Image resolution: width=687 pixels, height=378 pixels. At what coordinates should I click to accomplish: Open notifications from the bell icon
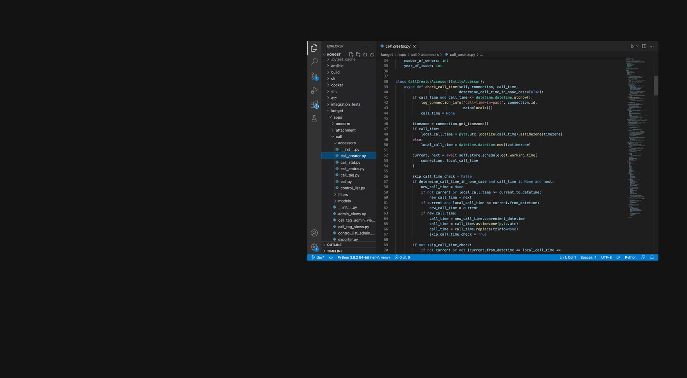[652, 258]
